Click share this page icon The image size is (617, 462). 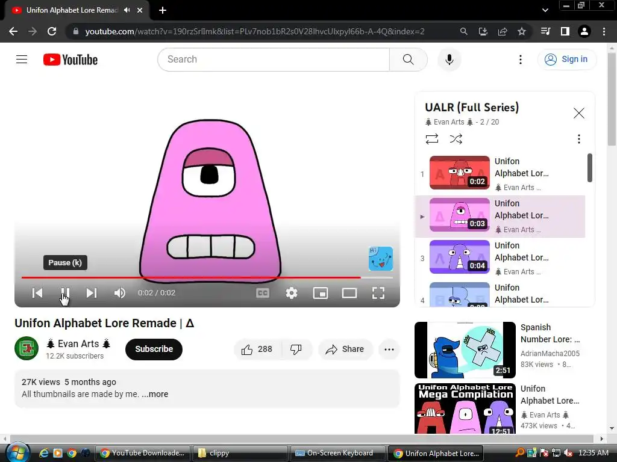pyautogui.click(x=502, y=31)
